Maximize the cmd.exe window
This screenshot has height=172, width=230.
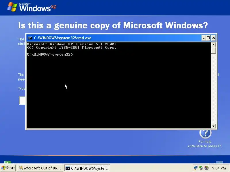208,38
